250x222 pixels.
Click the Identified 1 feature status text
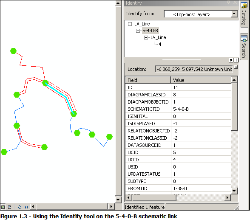145,207
